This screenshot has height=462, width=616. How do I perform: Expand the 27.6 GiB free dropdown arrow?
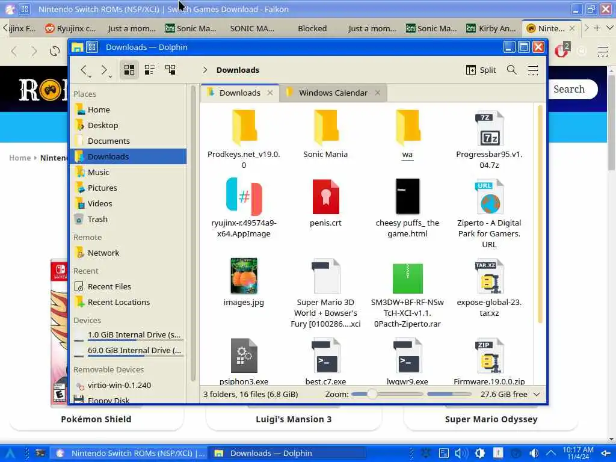[x=537, y=394]
